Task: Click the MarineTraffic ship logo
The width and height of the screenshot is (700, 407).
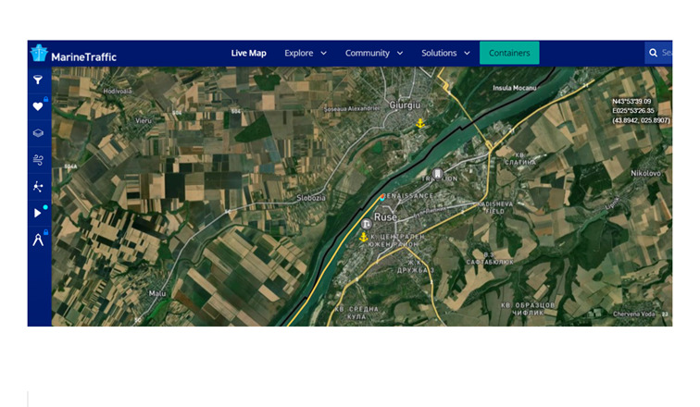Action: point(39,54)
